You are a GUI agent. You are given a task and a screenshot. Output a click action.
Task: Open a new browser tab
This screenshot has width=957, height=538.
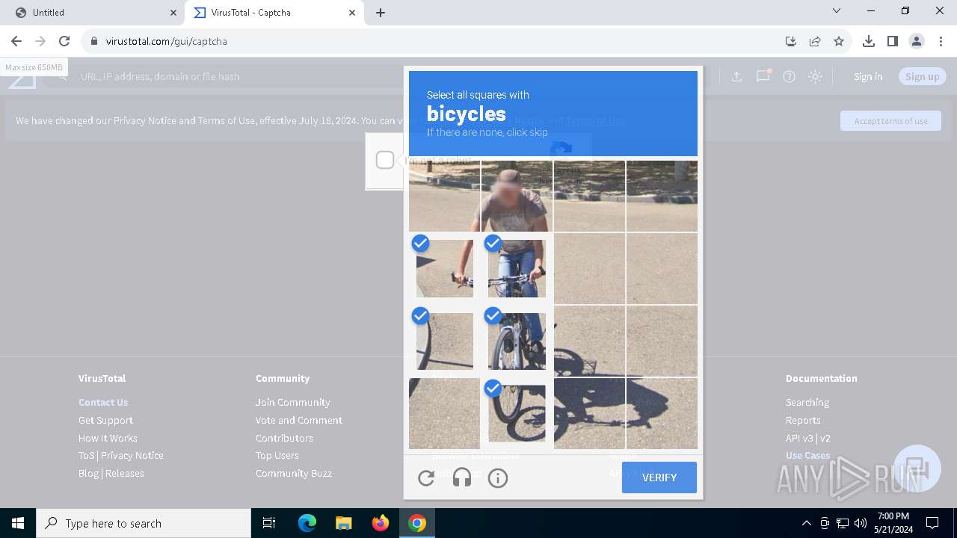[x=381, y=13]
